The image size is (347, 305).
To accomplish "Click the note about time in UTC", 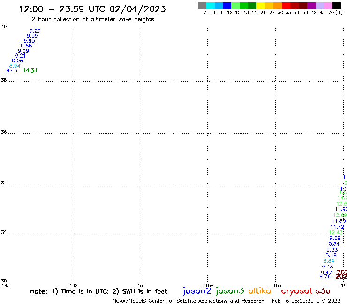I will (x=98, y=291).
